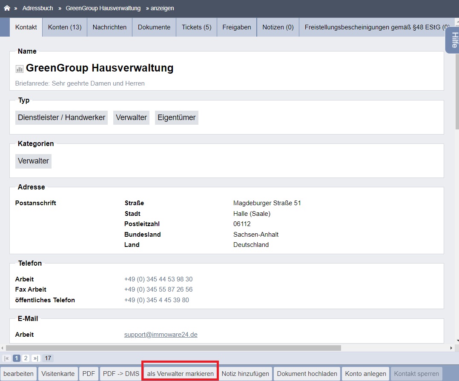The width and height of the screenshot is (459, 381).
Task: Open the Notizen (0) tab
Action: (x=278, y=27)
